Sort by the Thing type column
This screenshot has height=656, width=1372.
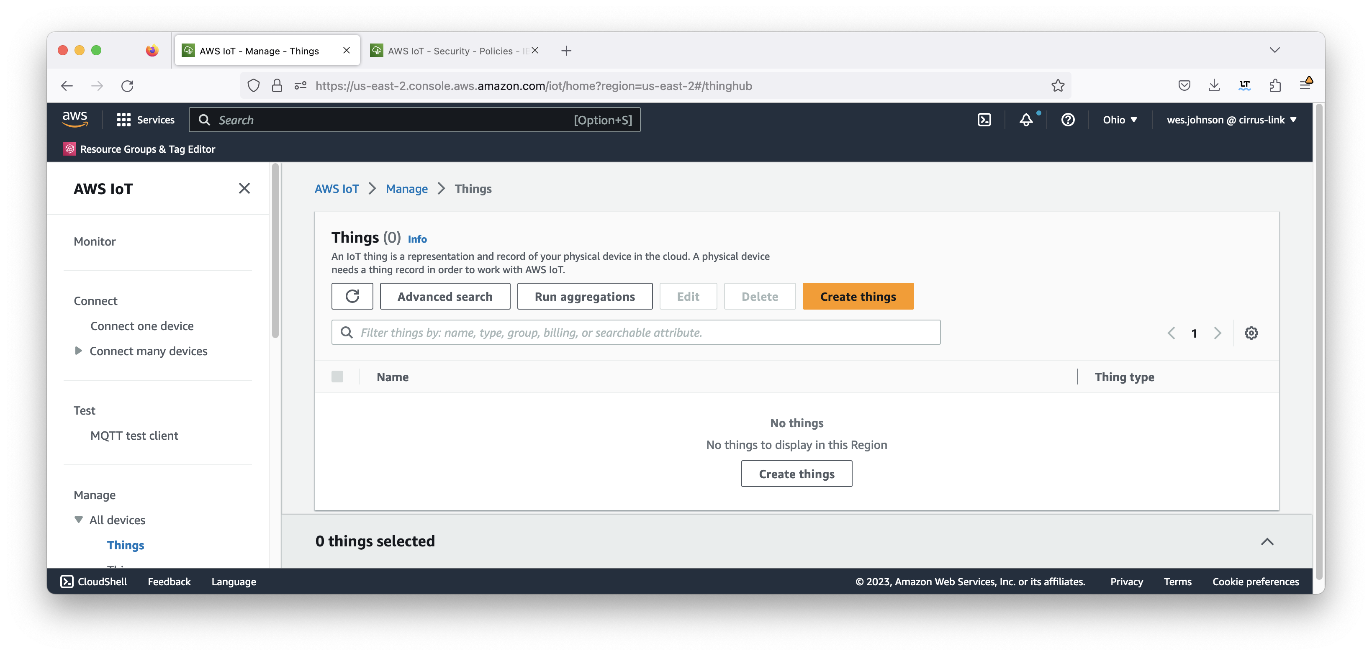(x=1124, y=377)
